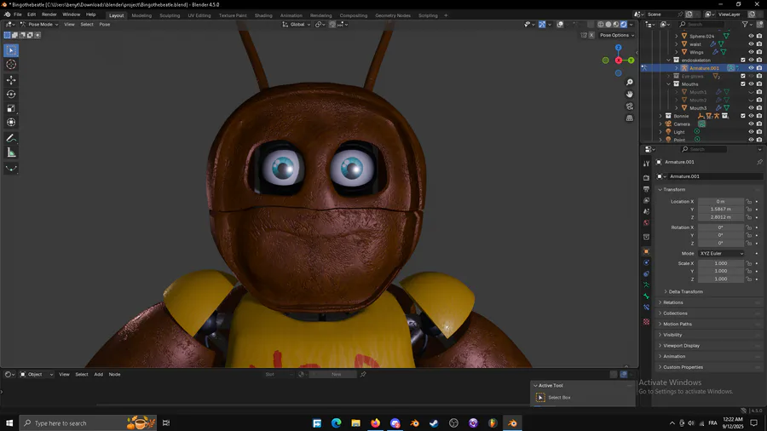The image size is (767, 431).
Task: Click the Pose menu in viewport header
Action: pos(105,24)
